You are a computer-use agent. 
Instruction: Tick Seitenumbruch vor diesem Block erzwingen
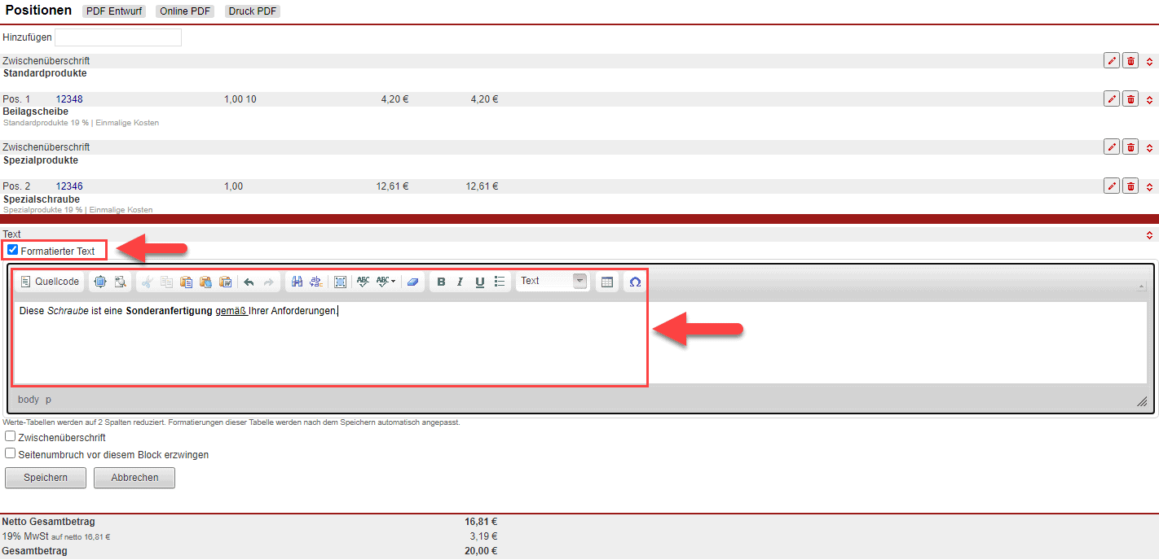pyautogui.click(x=11, y=453)
